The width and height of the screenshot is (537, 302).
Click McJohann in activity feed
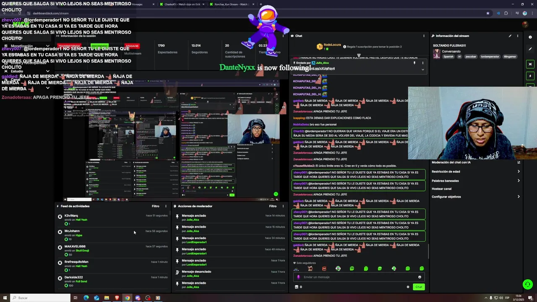[72, 231]
